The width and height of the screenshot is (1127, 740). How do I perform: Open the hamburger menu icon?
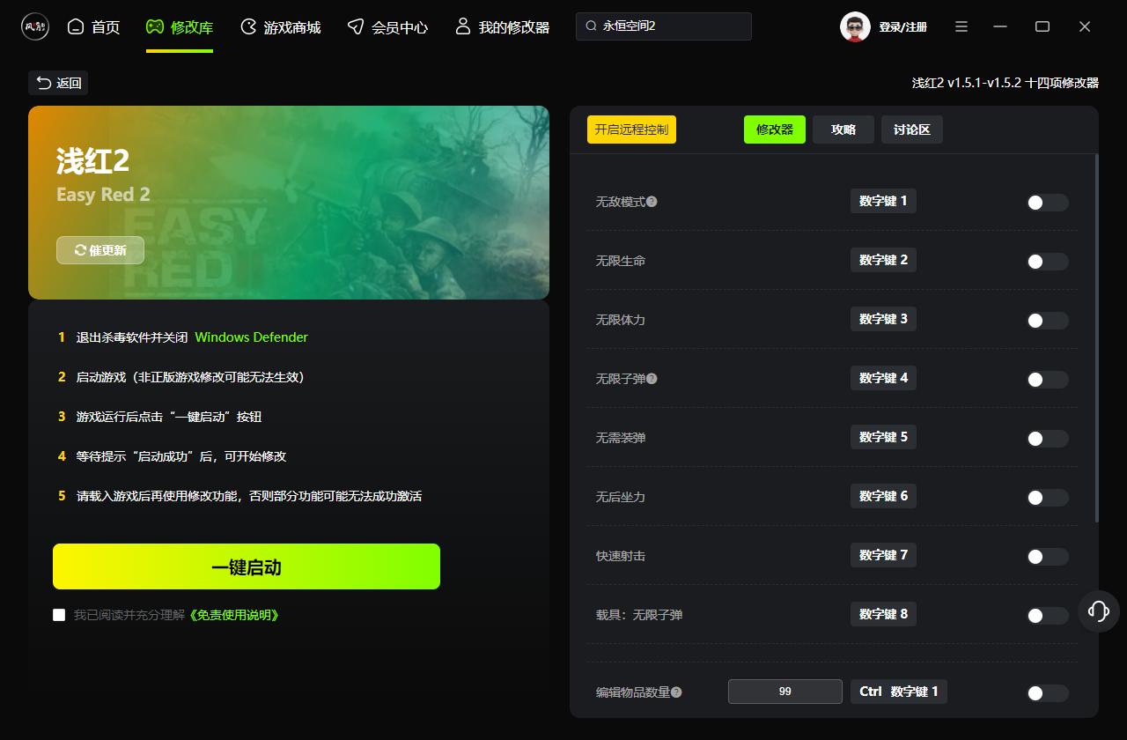coord(961,27)
